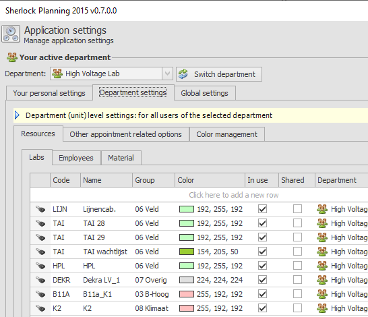Open the Color management tab
Viewport: 368px width, 317px height.
227,134
